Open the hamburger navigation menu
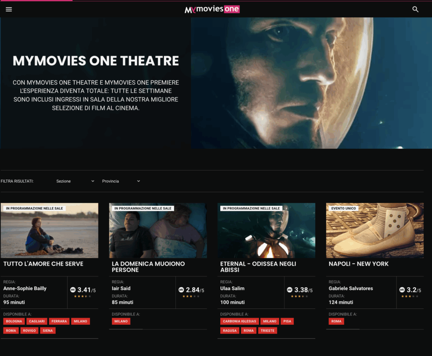This screenshot has width=432, height=356. pyautogui.click(x=9, y=9)
